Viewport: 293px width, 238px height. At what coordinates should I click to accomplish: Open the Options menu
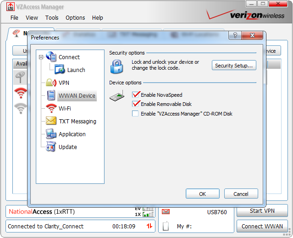point(75,18)
